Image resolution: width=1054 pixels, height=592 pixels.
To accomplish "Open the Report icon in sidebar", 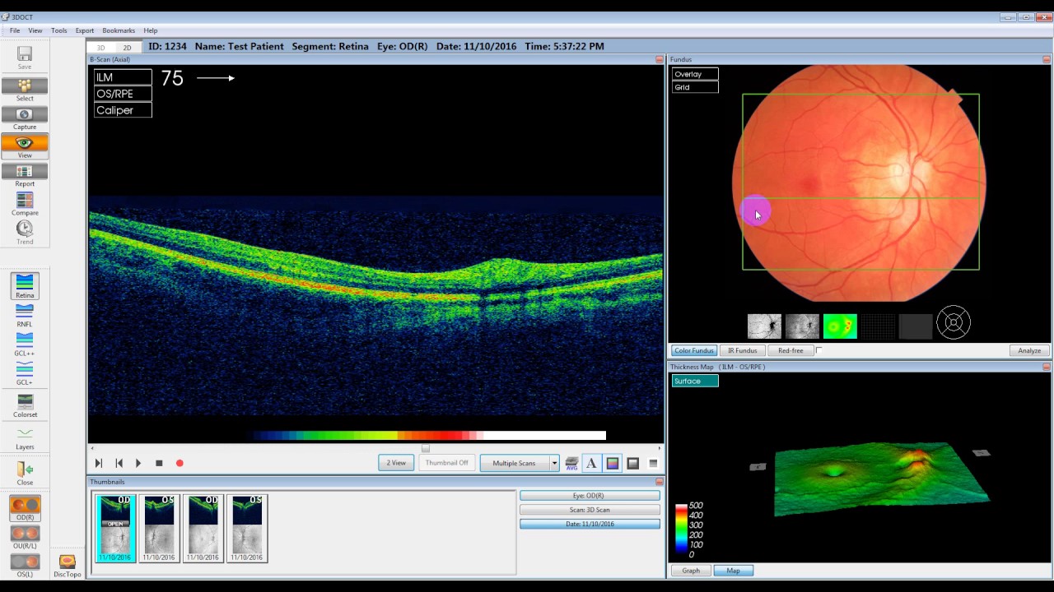I will pyautogui.click(x=25, y=171).
